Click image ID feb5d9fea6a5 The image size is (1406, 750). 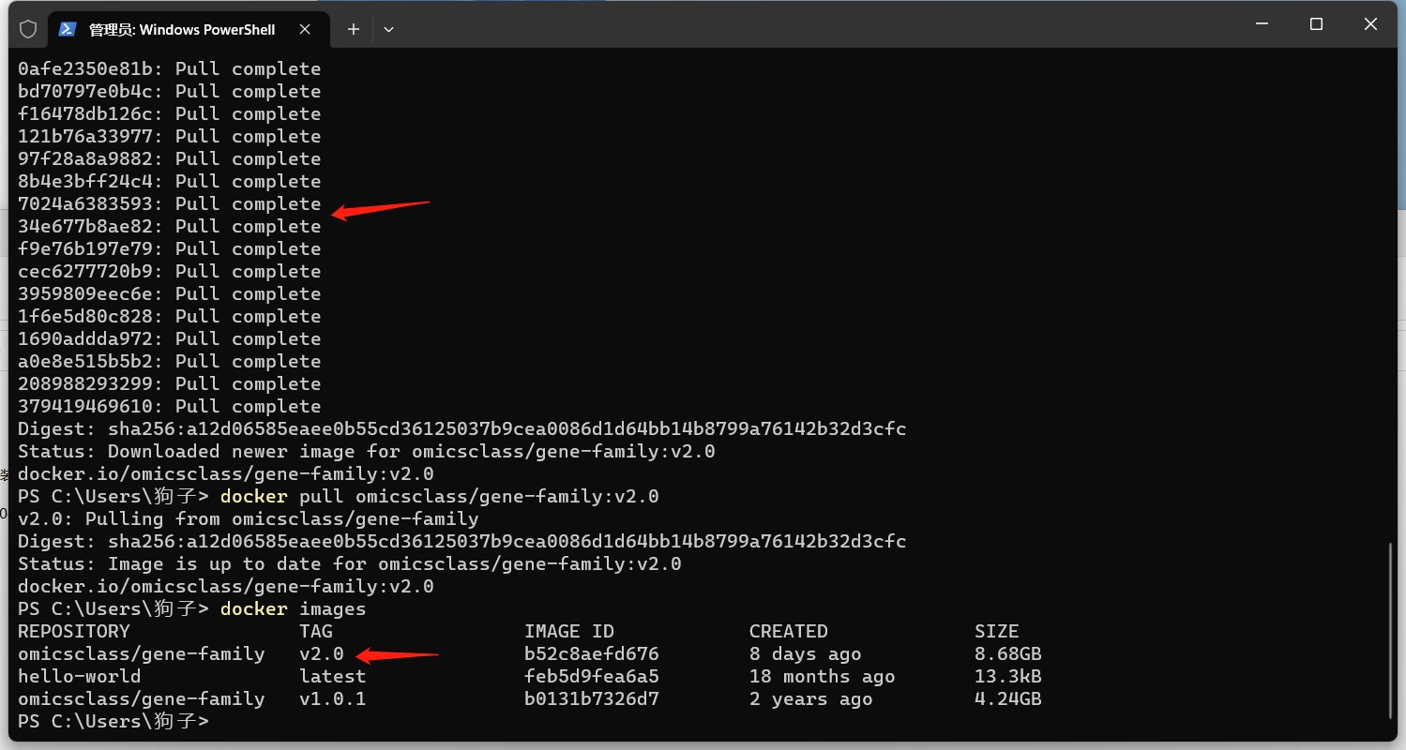[x=592, y=677]
